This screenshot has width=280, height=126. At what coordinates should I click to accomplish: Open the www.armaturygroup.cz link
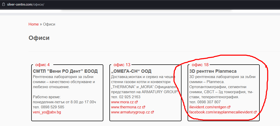[x=130, y=112]
